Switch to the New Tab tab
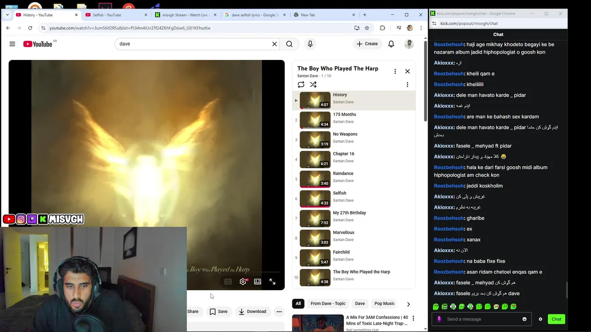Image resolution: width=591 pixels, height=332 pixels. coord(324,15)
